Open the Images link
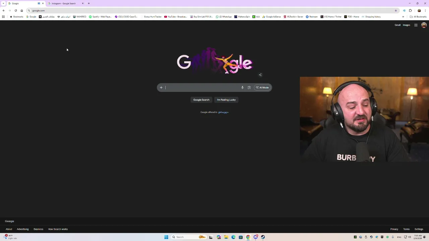Image resolution: width=429 pixels, height=241 pixels. pos(407,25)
